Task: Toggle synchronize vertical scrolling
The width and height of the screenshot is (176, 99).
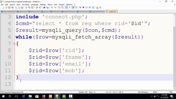Action: point(59,7)
